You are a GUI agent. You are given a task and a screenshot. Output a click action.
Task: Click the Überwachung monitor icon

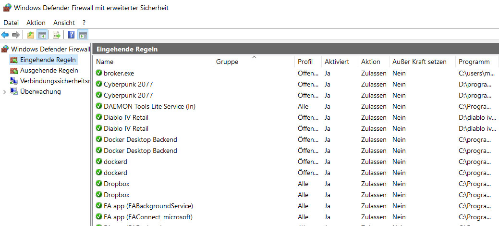coord(13,91)
